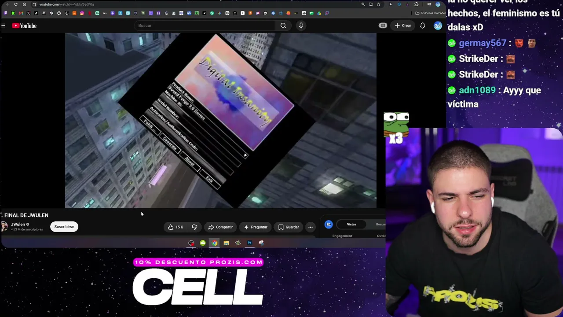Screen dimensions: 563x317
Task: Click the video player area
Action: (x=221, y=120)
